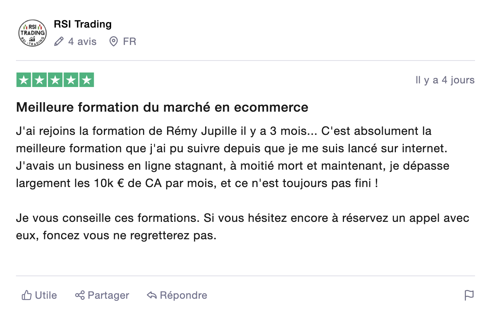The image size is (491, 319).
Task: Report the review with the flag icon
Action: pos(469,295)
